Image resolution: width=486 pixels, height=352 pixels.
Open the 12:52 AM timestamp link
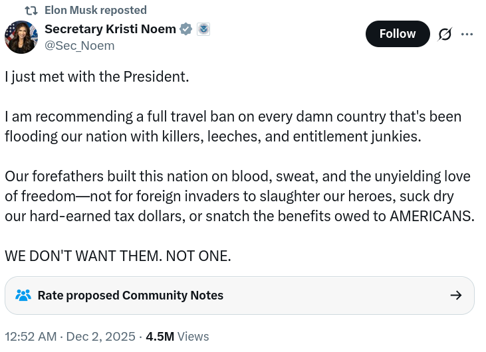[30, 337]
